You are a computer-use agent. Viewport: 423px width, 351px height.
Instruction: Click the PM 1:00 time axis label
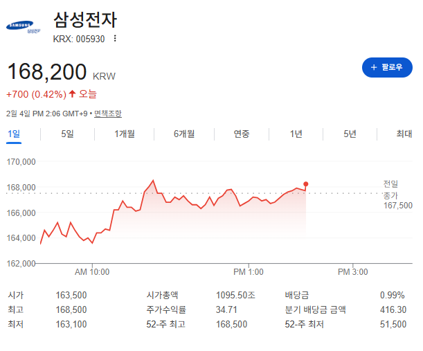click(x=249, y=272)
